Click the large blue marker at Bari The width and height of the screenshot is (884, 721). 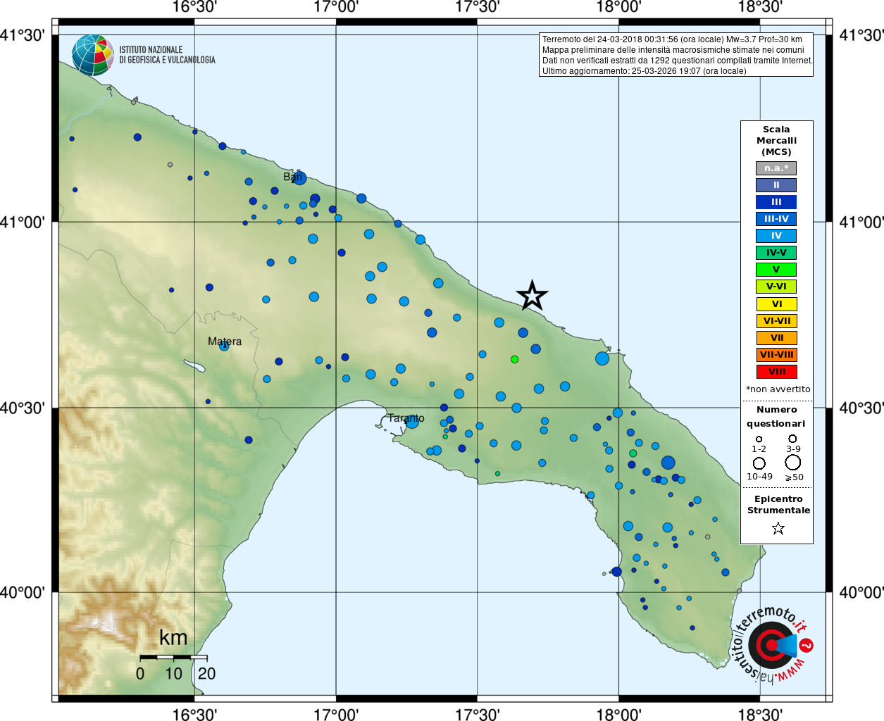pyautogui.click(x=299, y=177)
